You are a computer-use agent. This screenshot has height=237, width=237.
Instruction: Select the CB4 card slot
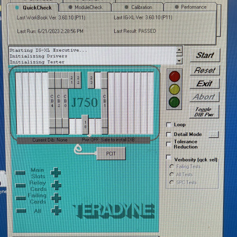pos(52,103)
